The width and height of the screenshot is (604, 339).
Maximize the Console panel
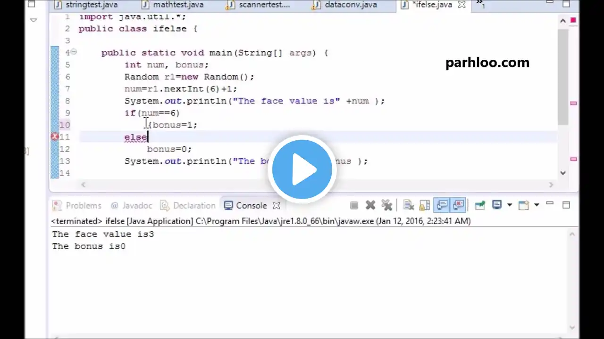pyautogui.click(x=566, y=205)
